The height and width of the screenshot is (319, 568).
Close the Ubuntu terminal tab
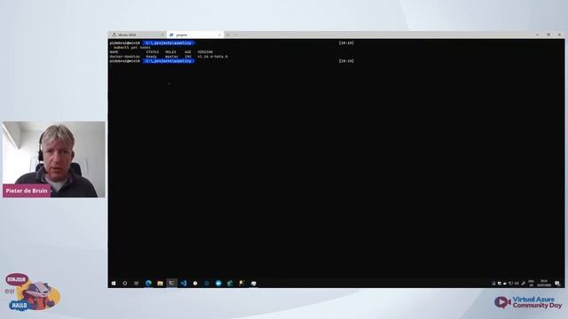click(162, 35)
